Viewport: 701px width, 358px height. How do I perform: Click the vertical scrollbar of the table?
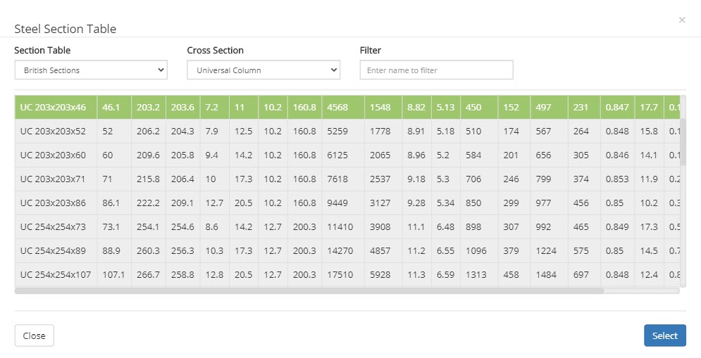[x=683, y=141]
